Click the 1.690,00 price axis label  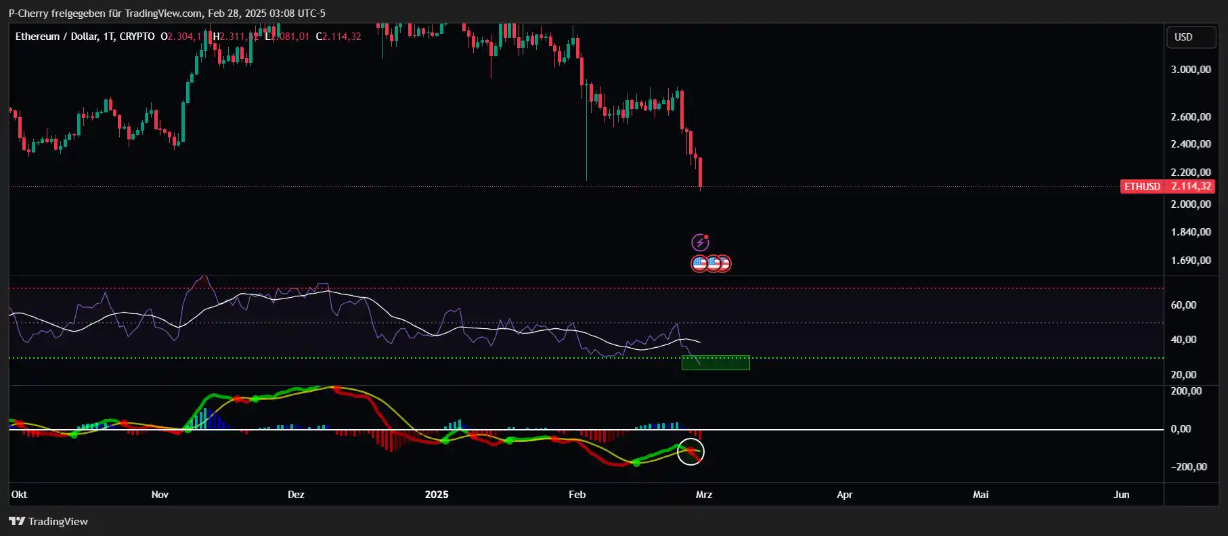point(1191,261)
